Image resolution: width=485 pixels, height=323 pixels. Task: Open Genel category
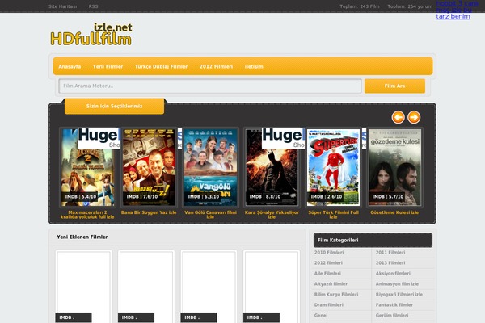321,316
